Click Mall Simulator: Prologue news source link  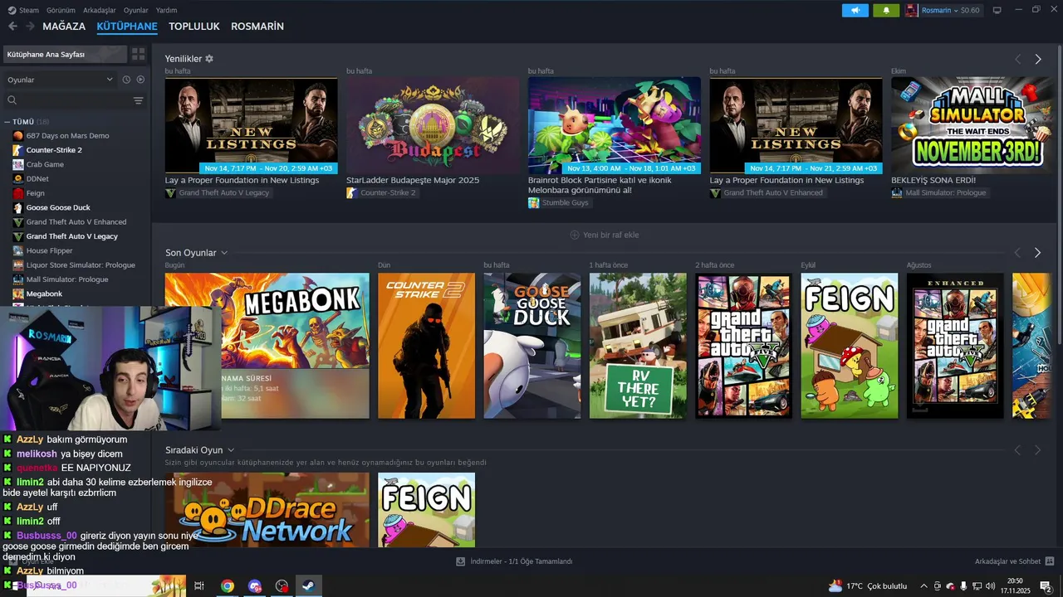[x=939, y=192]
